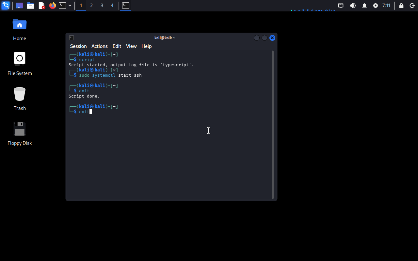
Task: Open the notifications bell
Action: (x=364, y=6)
